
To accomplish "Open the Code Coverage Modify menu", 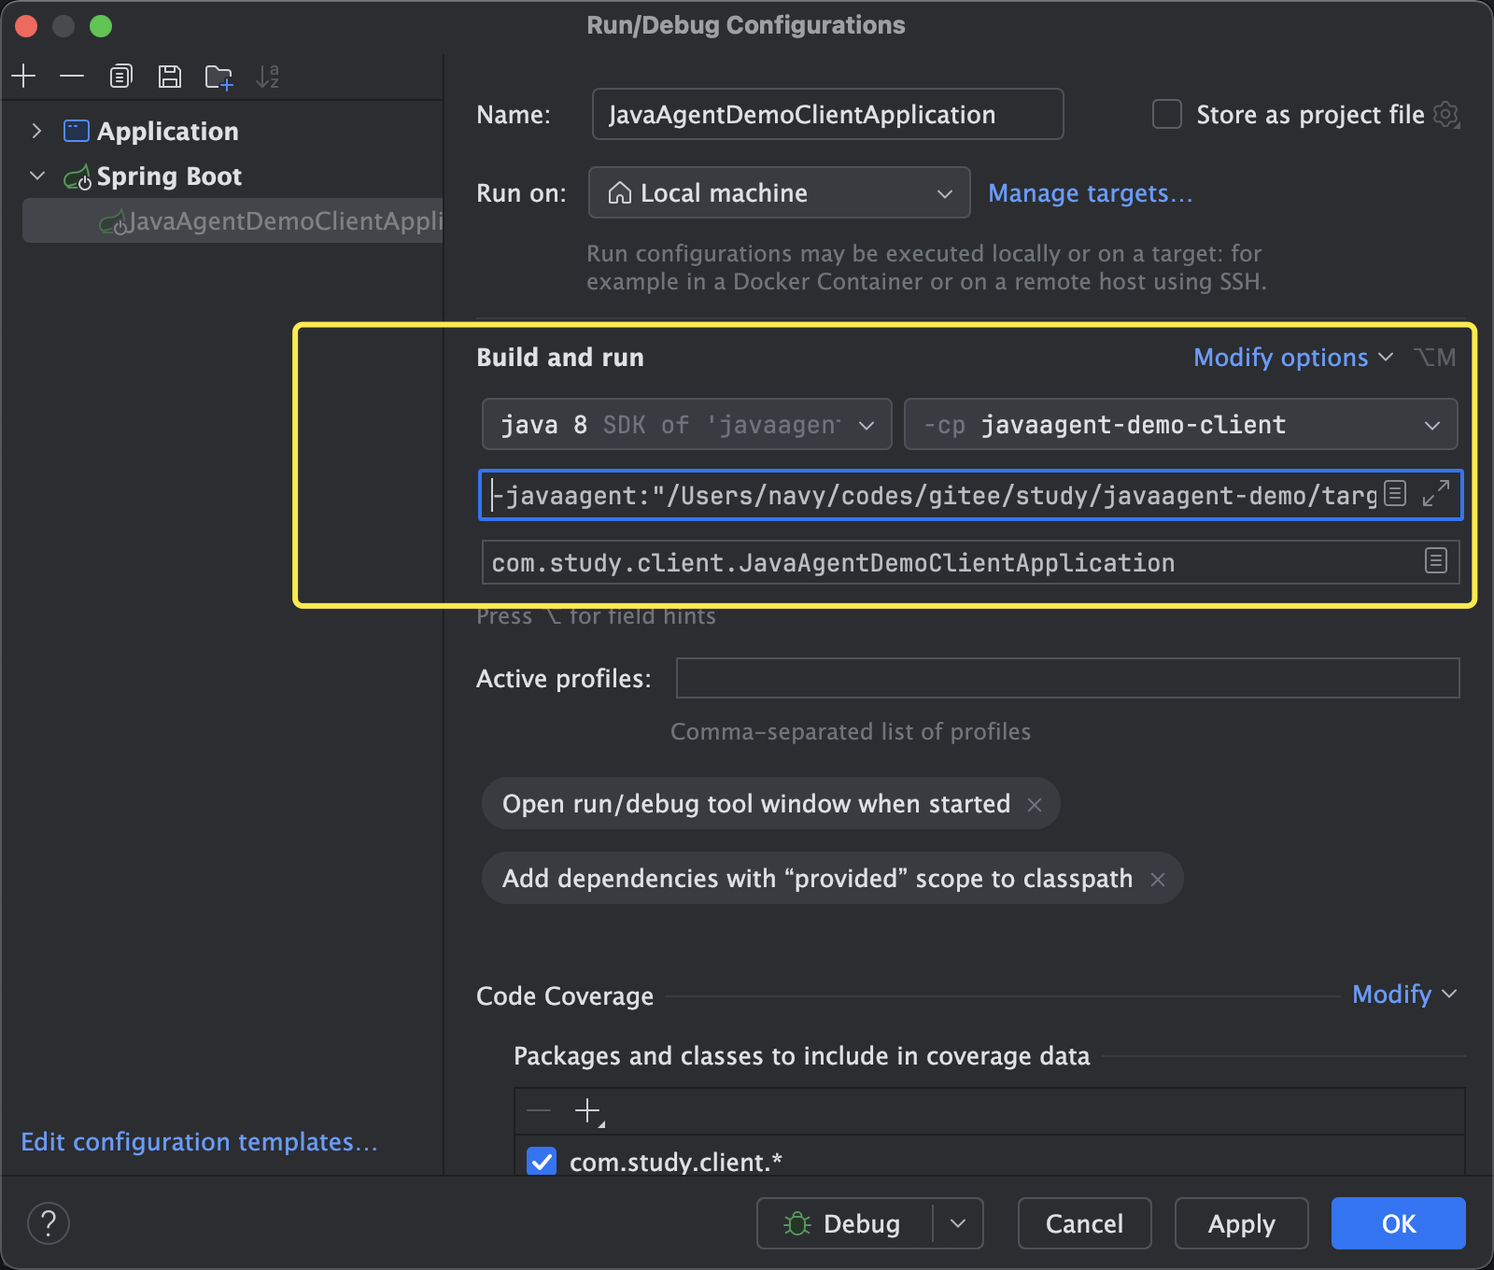I will pyautogui.click(x=1405, y=995).
